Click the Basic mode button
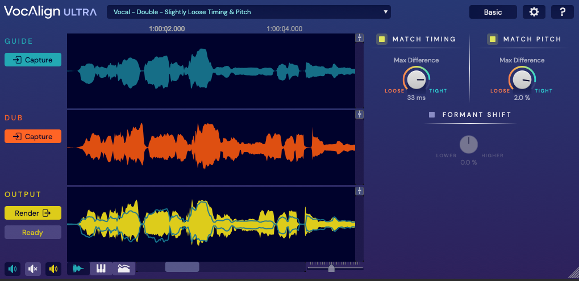Viewport: 579px width, 281px height. point(493,12)
